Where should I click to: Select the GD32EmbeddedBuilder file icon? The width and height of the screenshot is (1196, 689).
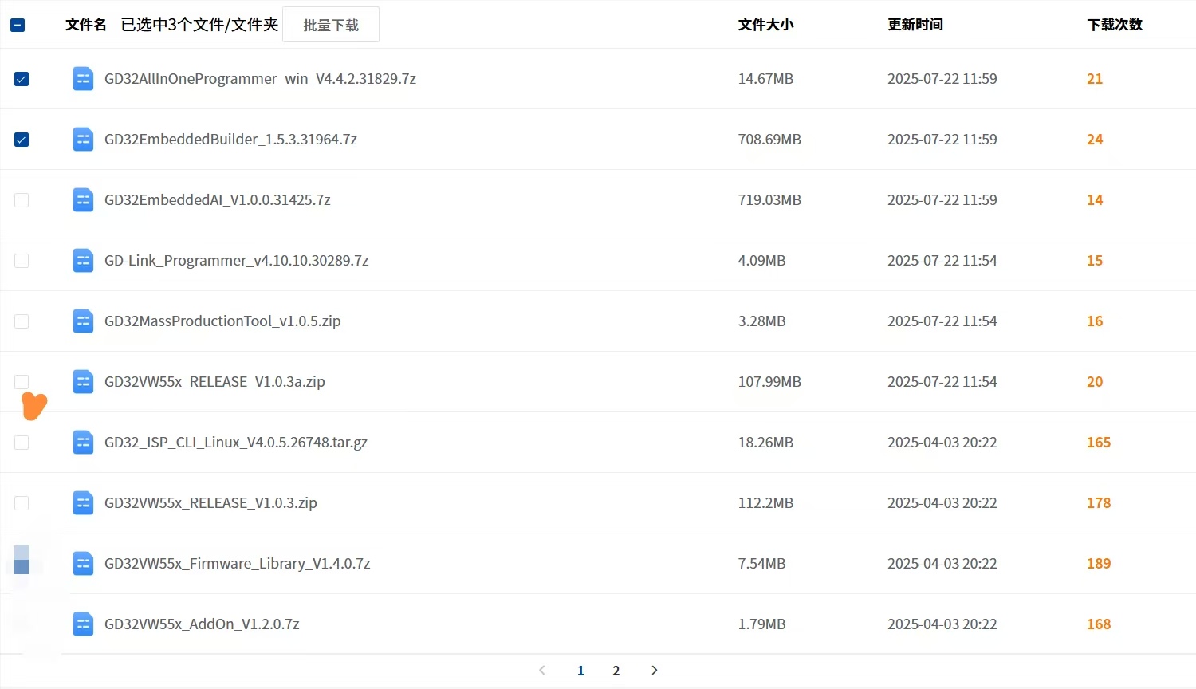pos(83,140)
